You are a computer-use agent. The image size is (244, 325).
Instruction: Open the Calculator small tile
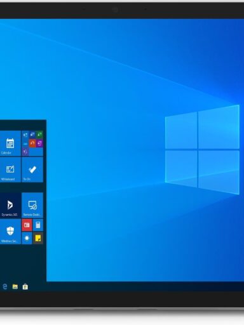click(38, 225)
